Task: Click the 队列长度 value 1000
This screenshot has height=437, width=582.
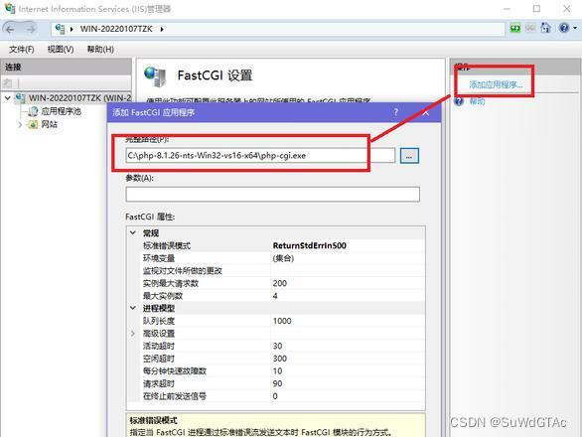Action: [282, 321]
